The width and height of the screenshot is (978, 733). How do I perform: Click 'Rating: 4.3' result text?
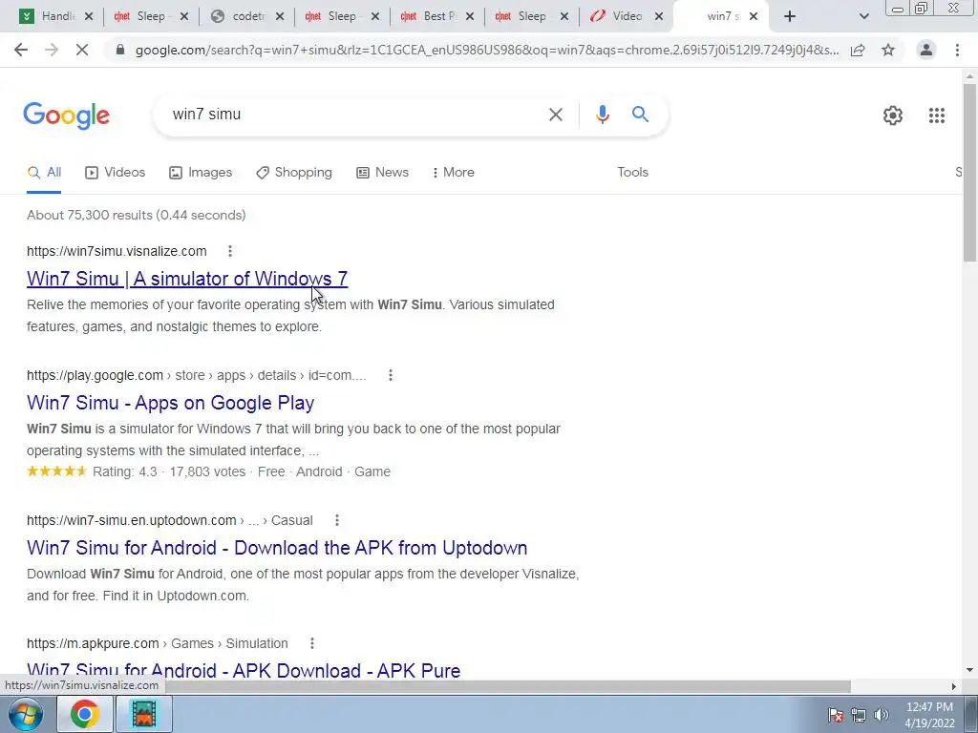[x=125, y=471]
